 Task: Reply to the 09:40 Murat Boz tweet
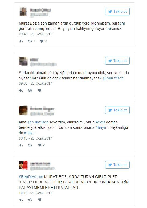pyautogui.click(x=21, y=41)
